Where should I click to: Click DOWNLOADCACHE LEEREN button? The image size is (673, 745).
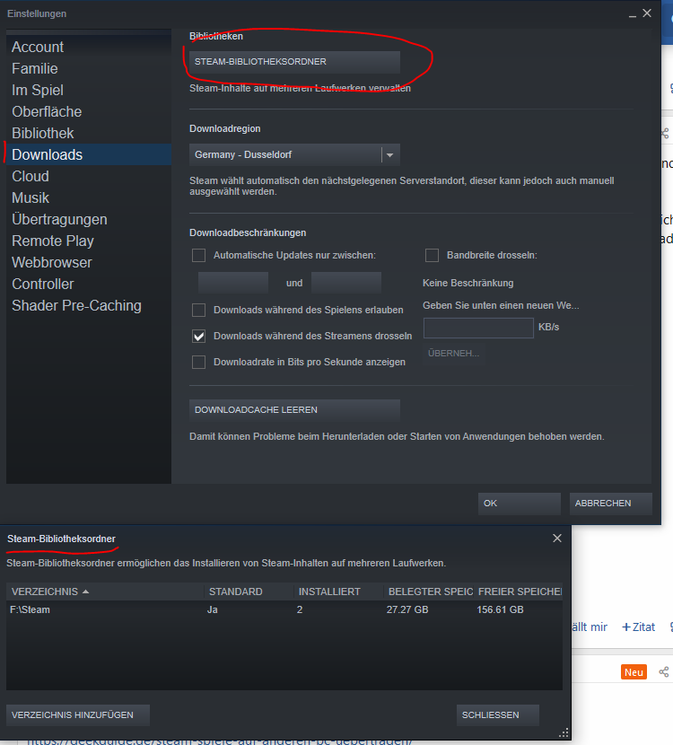coord(294,410)
